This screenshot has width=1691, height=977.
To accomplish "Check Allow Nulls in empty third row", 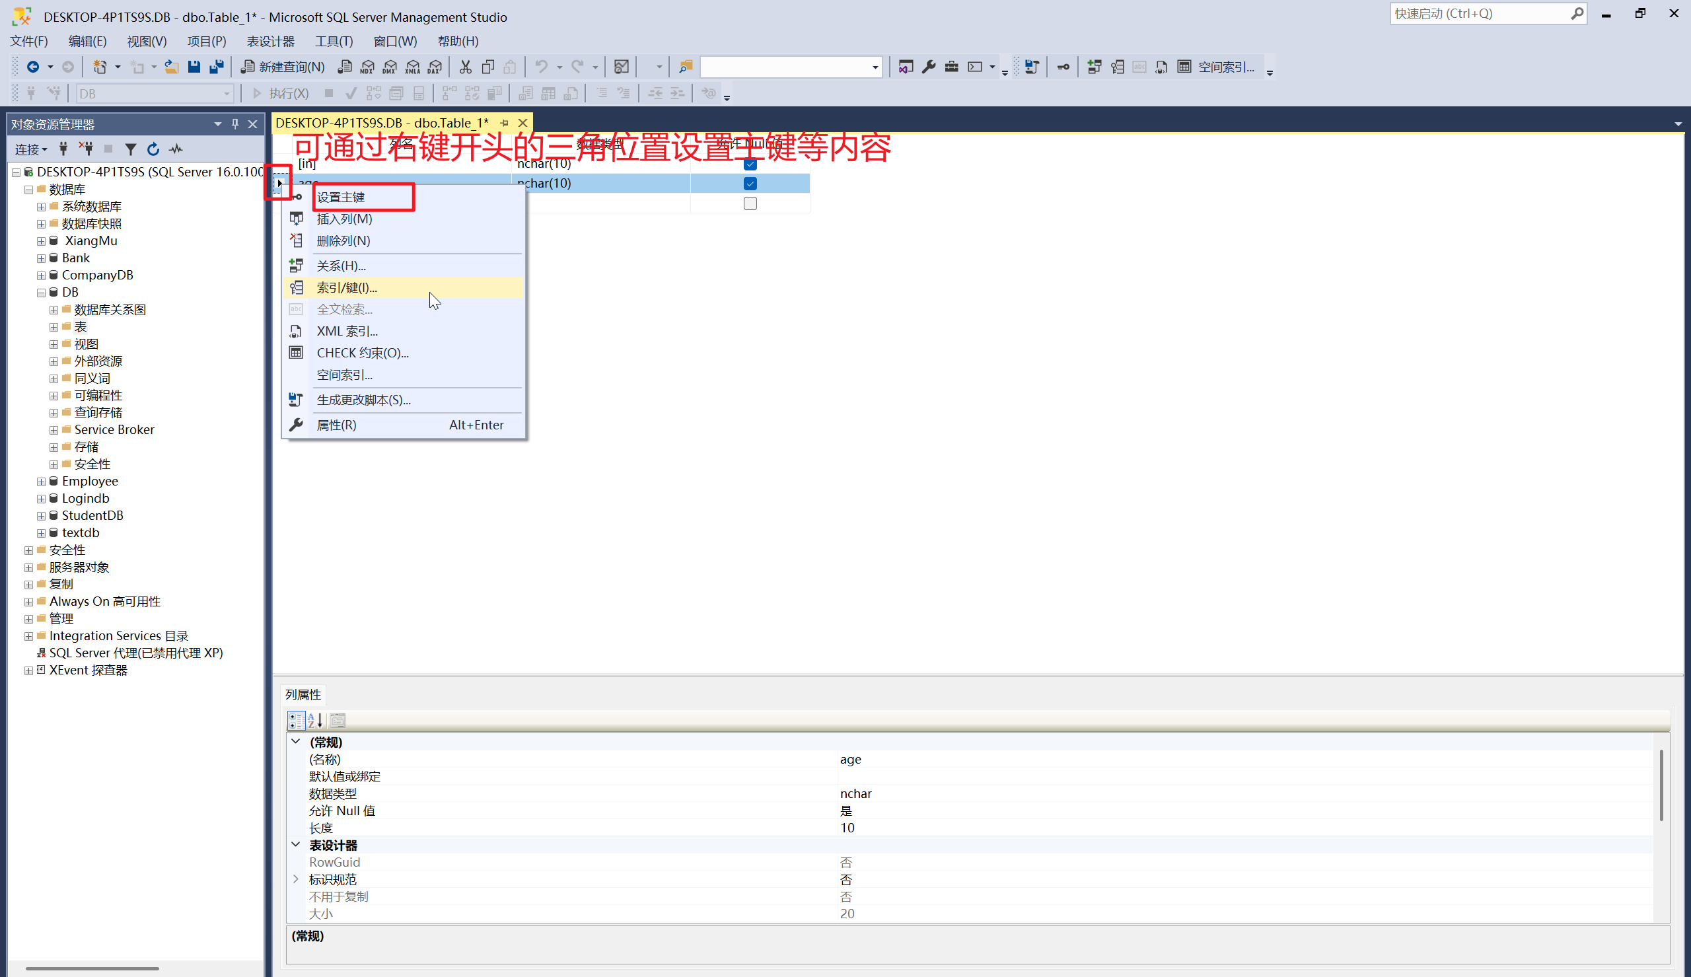I will point(750,203).
